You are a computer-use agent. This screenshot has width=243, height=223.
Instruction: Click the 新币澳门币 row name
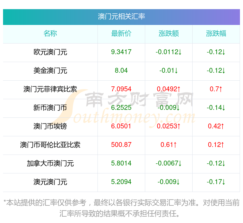(50, 108)
